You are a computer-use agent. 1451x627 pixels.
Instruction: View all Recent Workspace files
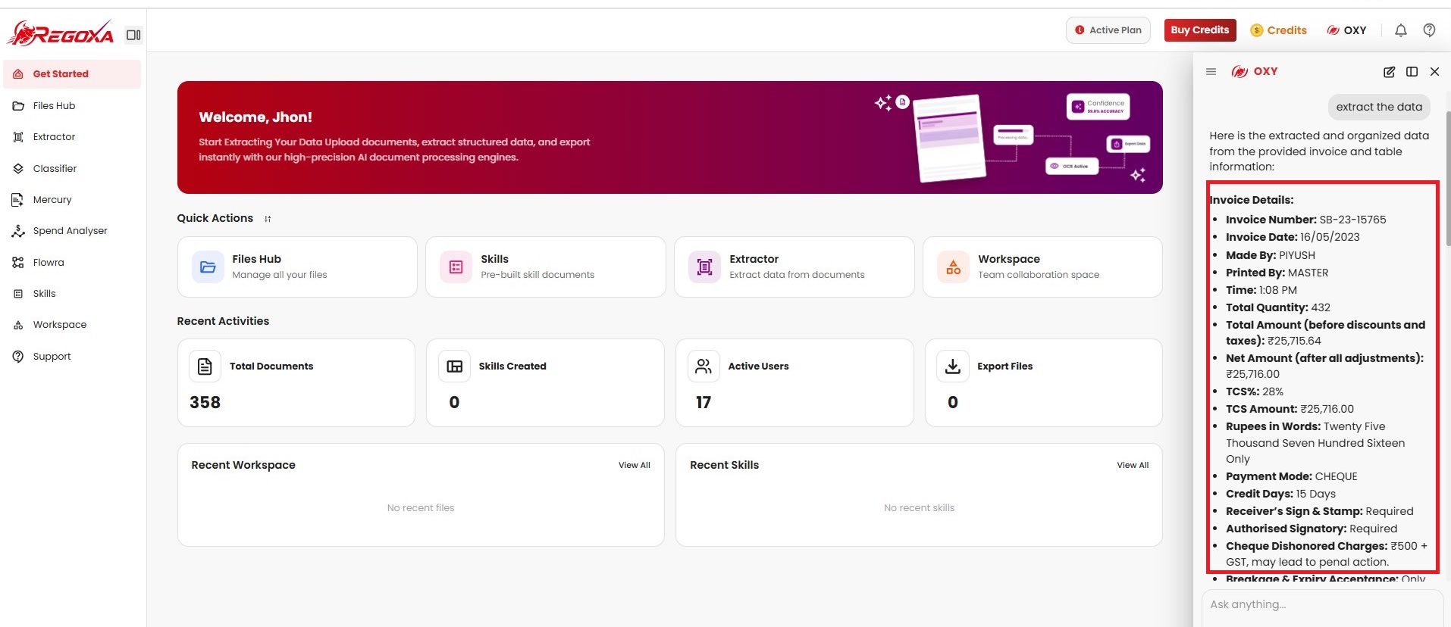(x=635, y=466)
